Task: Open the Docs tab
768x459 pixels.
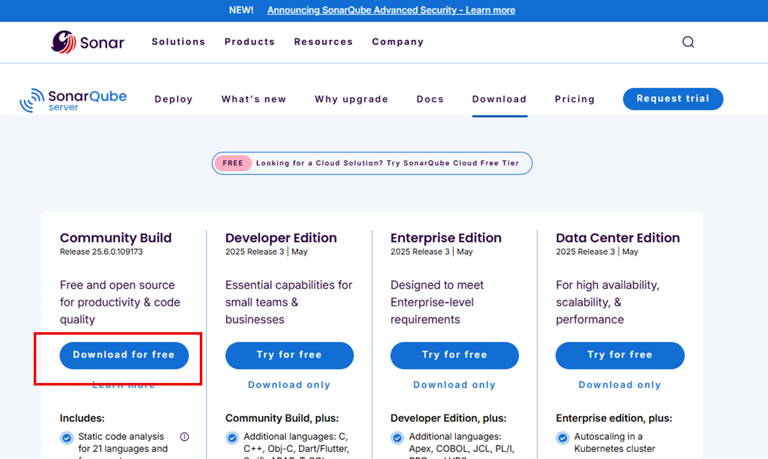Action: 430,99
